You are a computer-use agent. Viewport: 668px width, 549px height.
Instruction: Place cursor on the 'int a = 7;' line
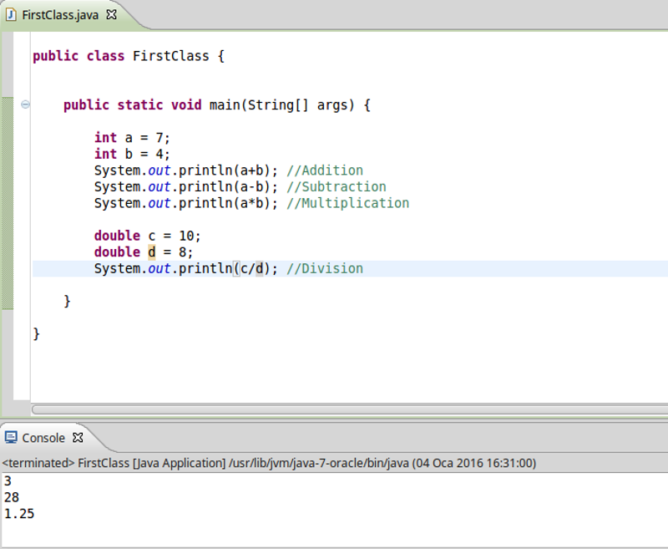[134, 137]
